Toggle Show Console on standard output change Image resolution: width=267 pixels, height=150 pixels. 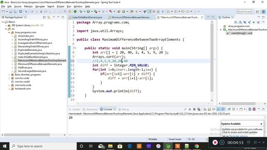coord(219,109)
